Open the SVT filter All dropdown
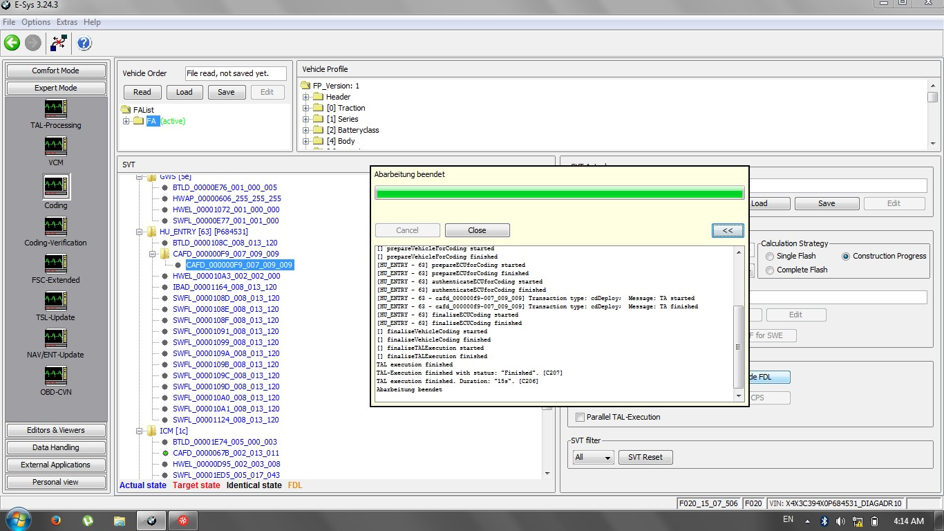Viewport: 944px width, 531px height. pyautogui.click(x=593, y=457)
